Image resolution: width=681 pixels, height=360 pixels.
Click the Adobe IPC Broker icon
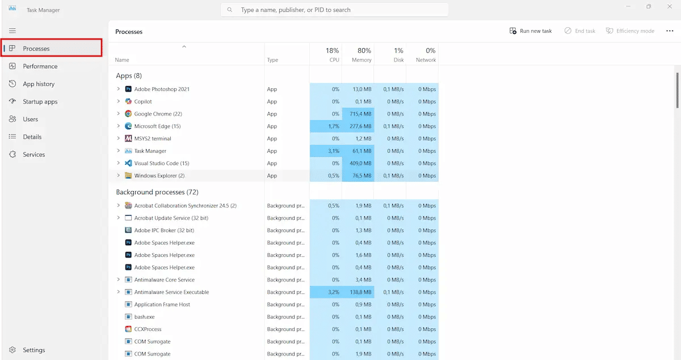click(x=128, y=230)
